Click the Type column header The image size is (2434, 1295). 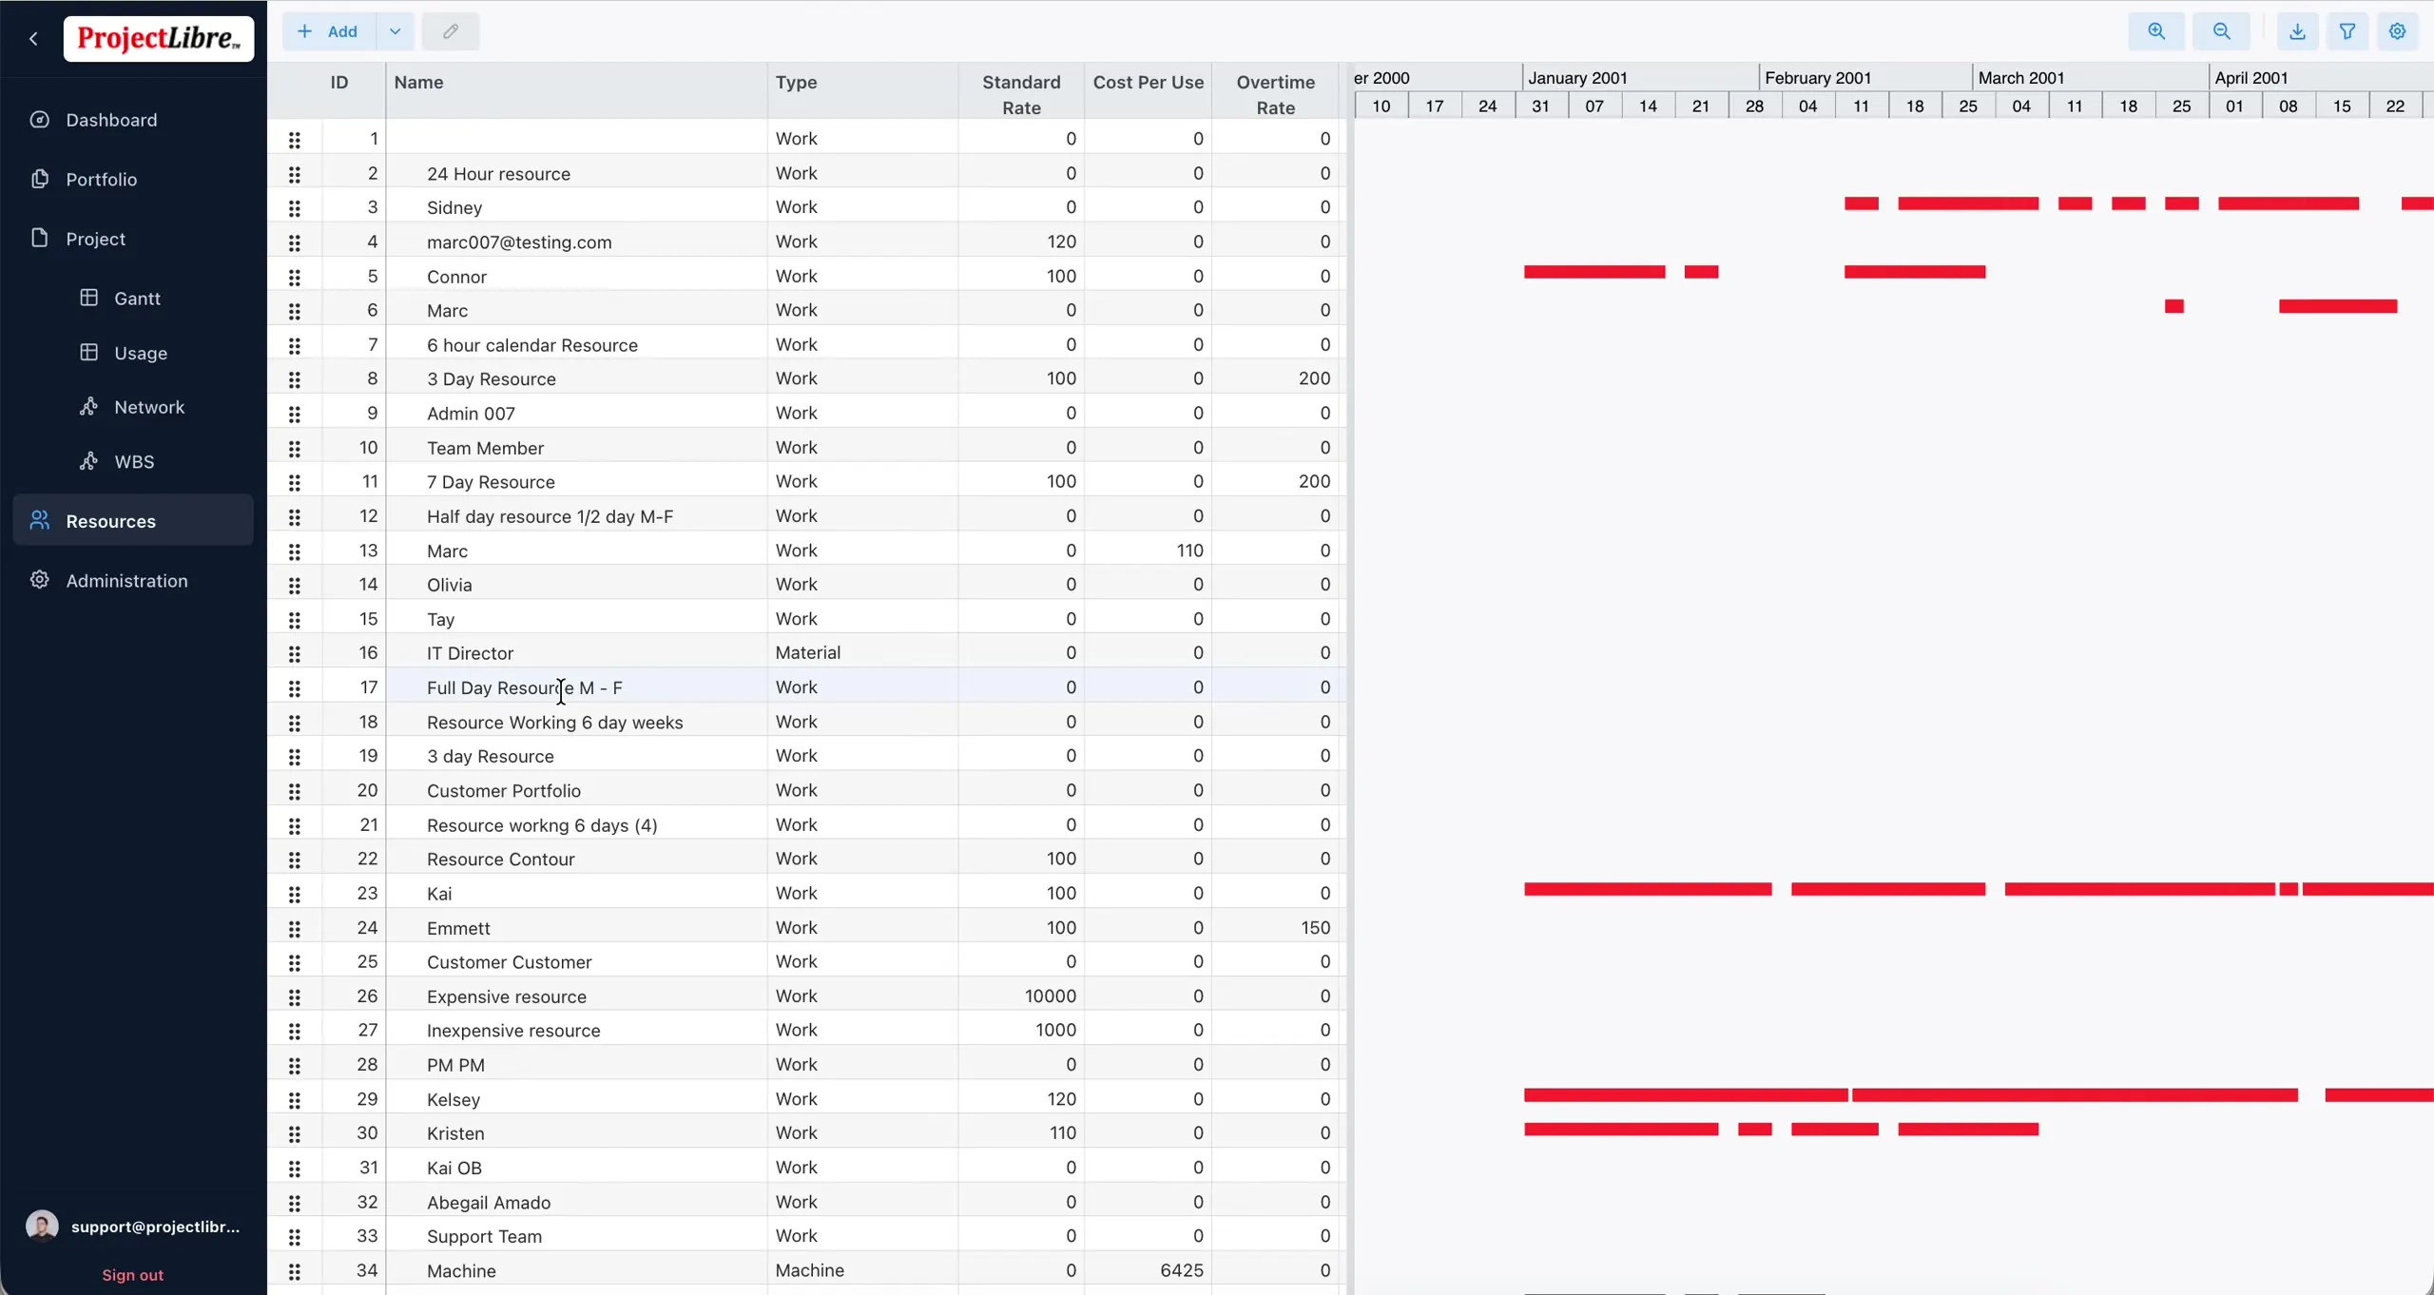tap(862, 91)
